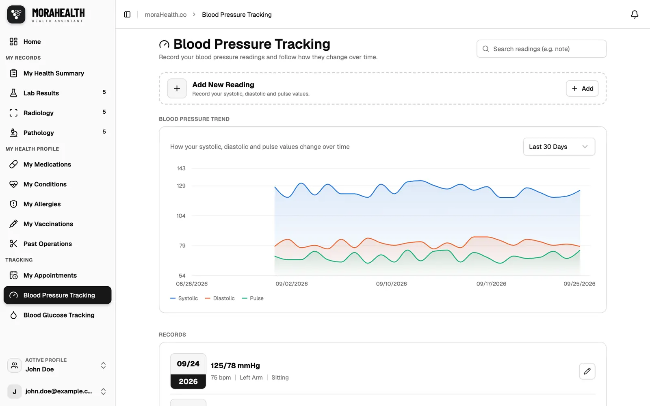Navigate to My Medications

pos(57,164)
